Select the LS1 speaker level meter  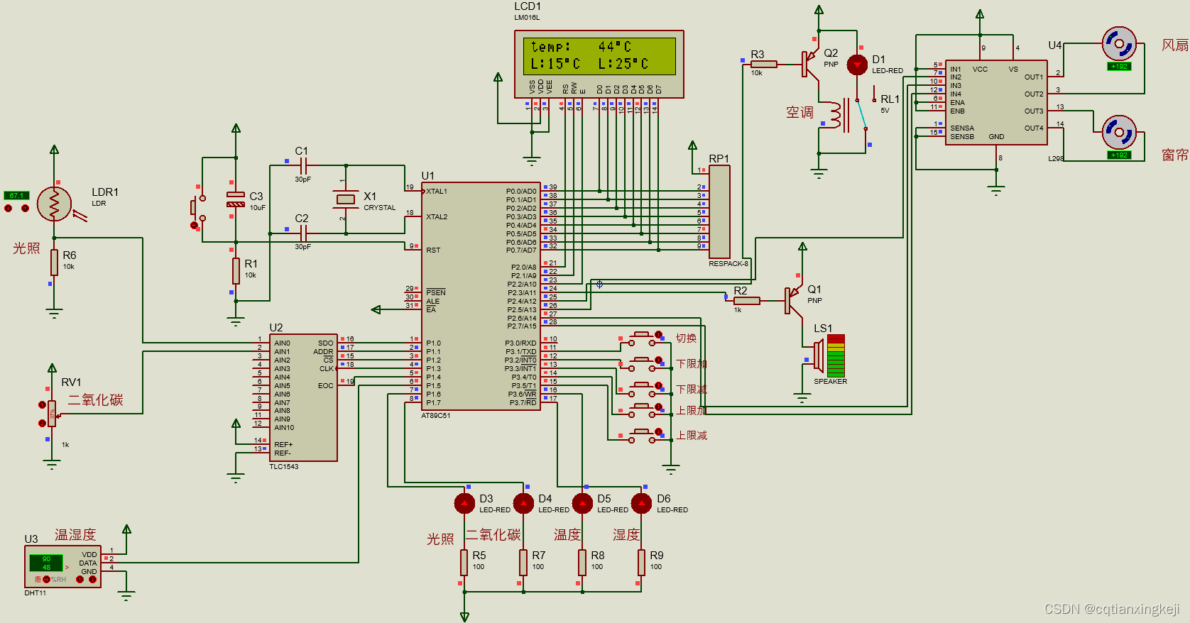[836, 356]
